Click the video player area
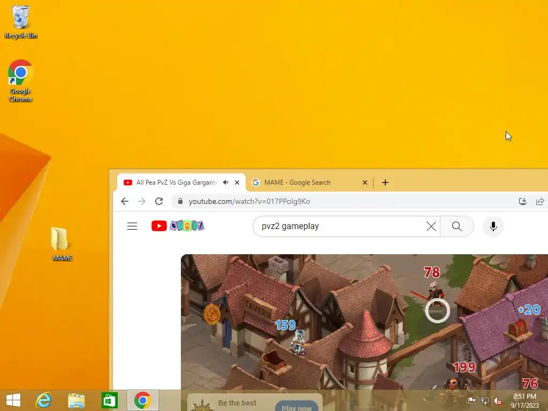Viewport: 548px width, 411px height. (364, 322)
